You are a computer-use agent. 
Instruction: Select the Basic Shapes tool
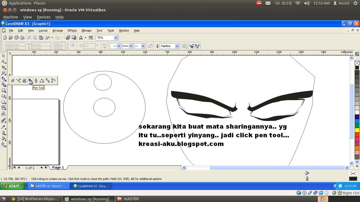pyautogui.click(x=3, y=108)
